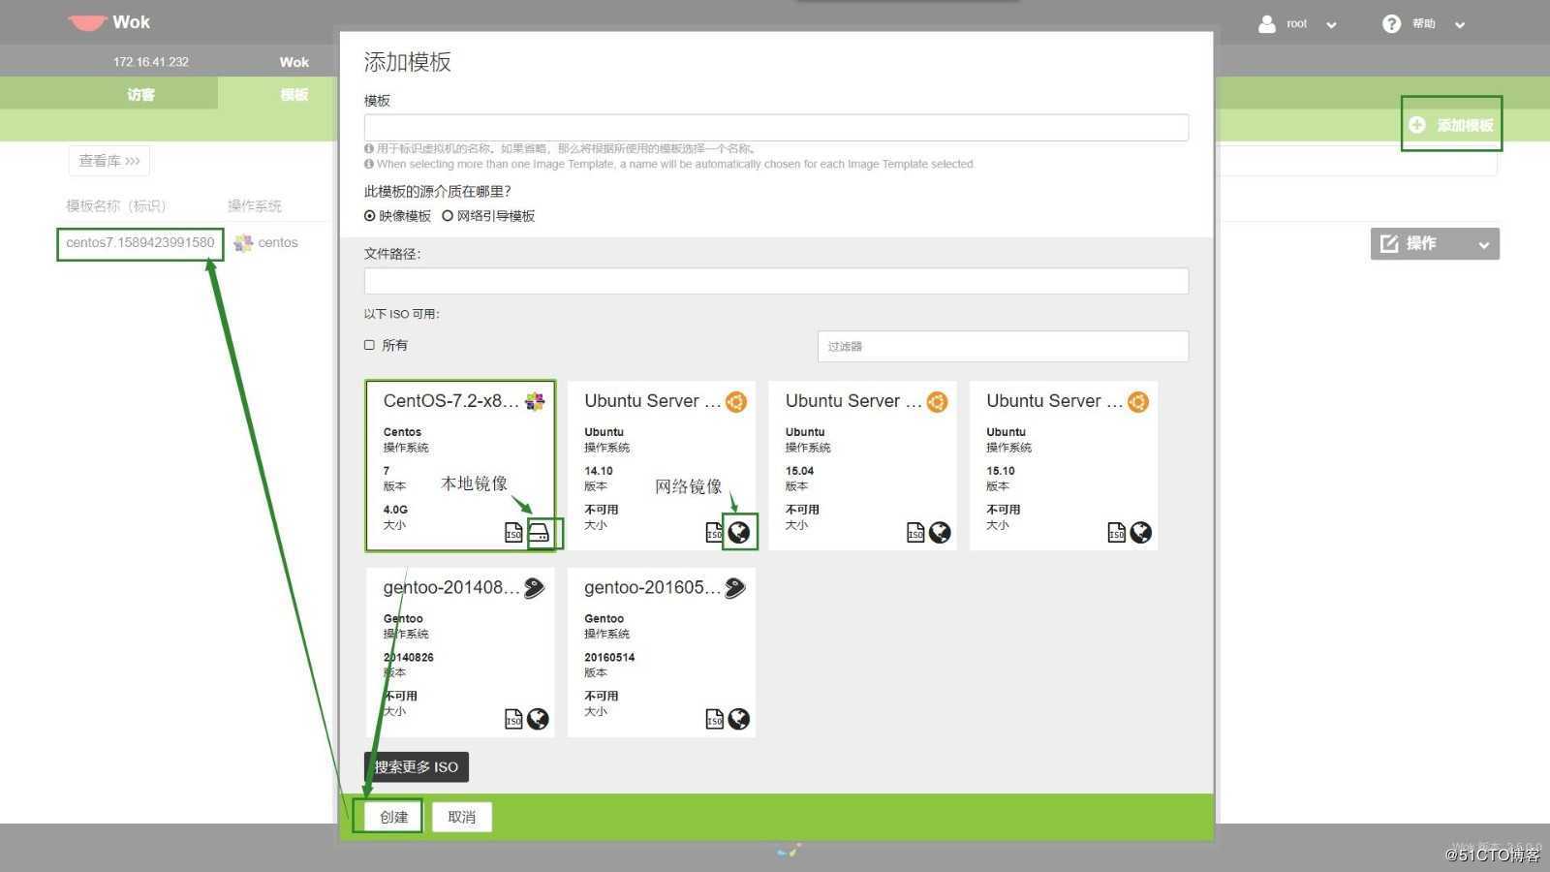The height and width of the screenshot is (872, 1550).
Task: Click the ISO file icon on Ubuntu 15.10 card
Action: (x=1116, y=532)
